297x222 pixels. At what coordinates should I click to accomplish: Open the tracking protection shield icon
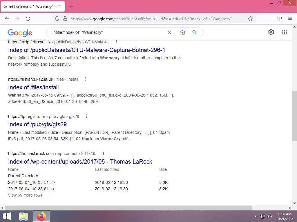tap(57, 18)
